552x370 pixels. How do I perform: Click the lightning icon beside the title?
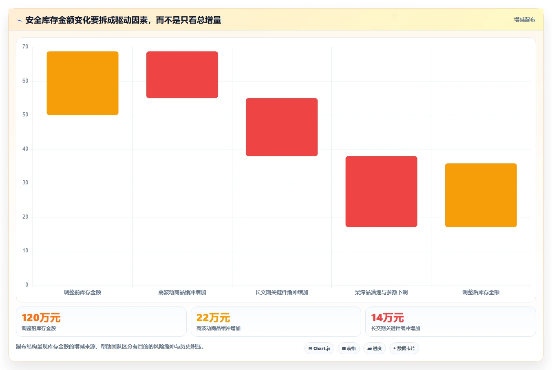coord(19,20)
